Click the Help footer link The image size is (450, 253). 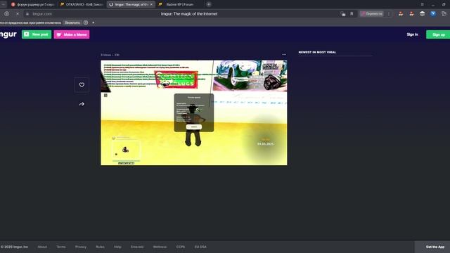coord(117,247)
